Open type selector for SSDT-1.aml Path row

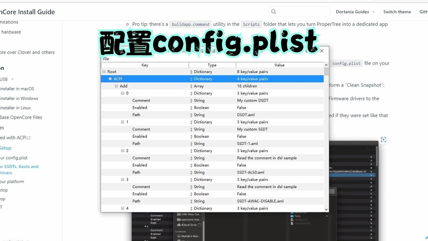click(192, 144)
